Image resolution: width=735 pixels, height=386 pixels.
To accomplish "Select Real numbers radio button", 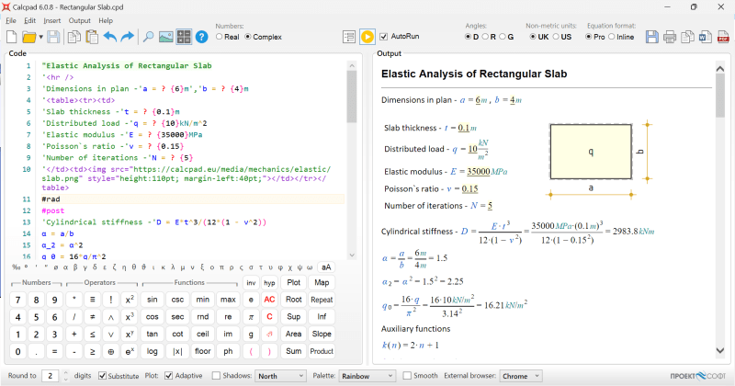I will 219,37.
